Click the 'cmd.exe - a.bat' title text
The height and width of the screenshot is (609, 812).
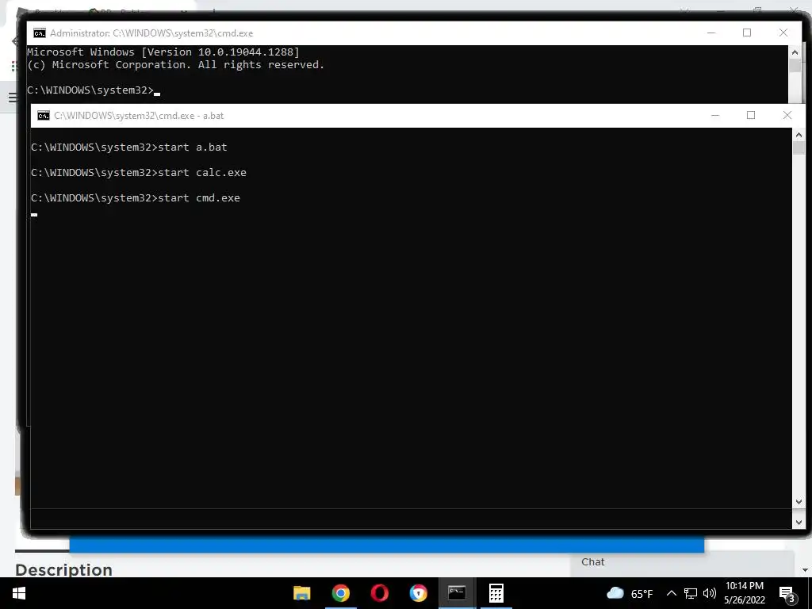(139, 116)
